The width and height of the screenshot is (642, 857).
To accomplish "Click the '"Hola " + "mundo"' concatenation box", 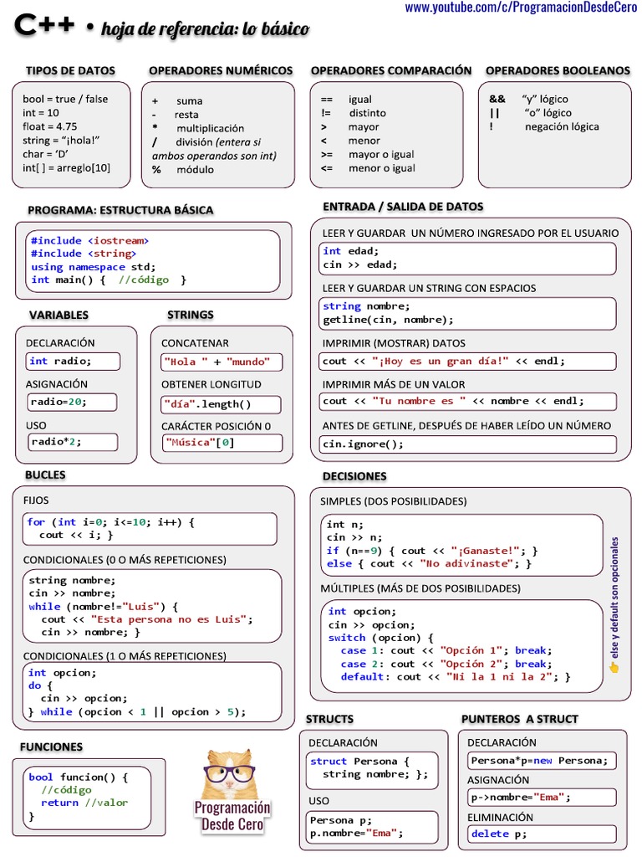I will coord(222,362).
